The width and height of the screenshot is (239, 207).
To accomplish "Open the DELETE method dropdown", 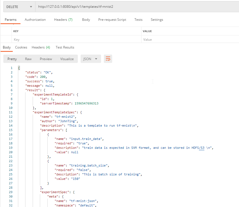I will pyautogui.click(x=19, y=7).
